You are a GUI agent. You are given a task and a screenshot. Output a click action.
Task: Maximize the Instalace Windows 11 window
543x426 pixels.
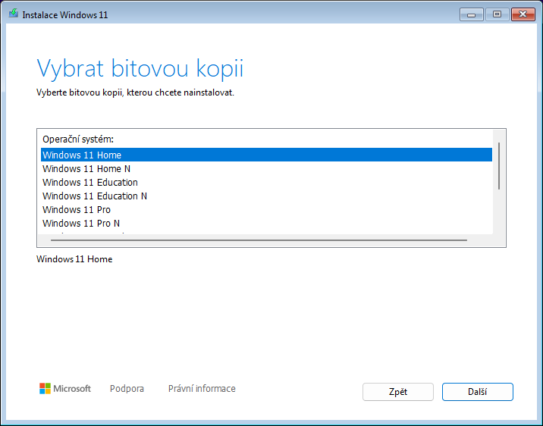tap(497, 14)
